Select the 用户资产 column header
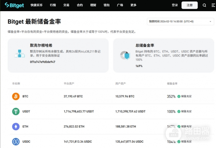The image size is (216, 148). coord(121,84)
